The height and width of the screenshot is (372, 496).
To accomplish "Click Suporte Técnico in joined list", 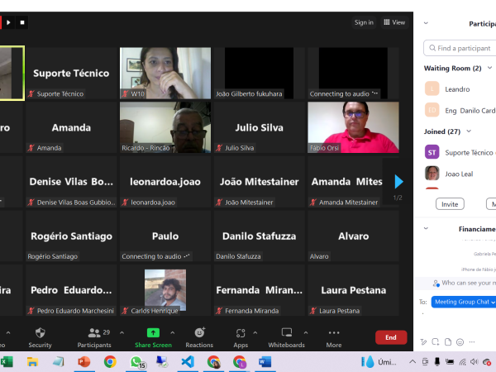I will pos(460,152).
